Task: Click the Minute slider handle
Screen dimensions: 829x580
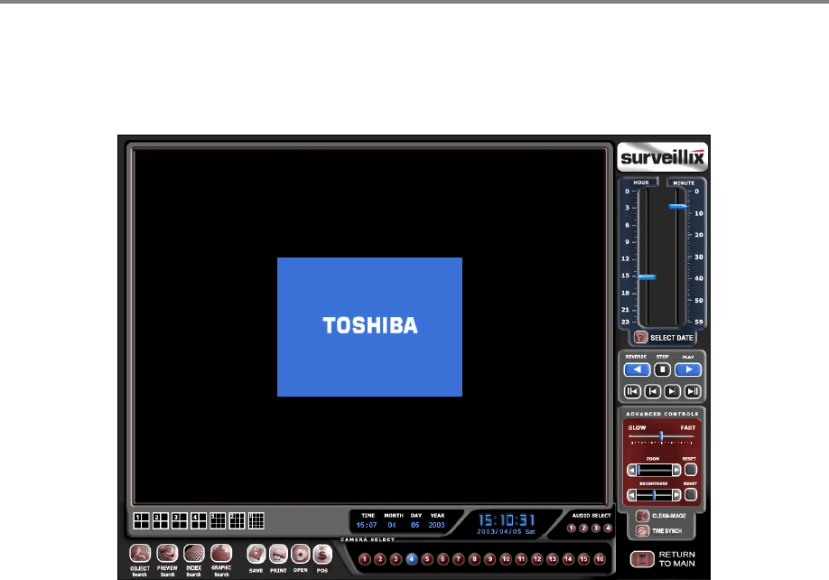Action: [678, 206]
